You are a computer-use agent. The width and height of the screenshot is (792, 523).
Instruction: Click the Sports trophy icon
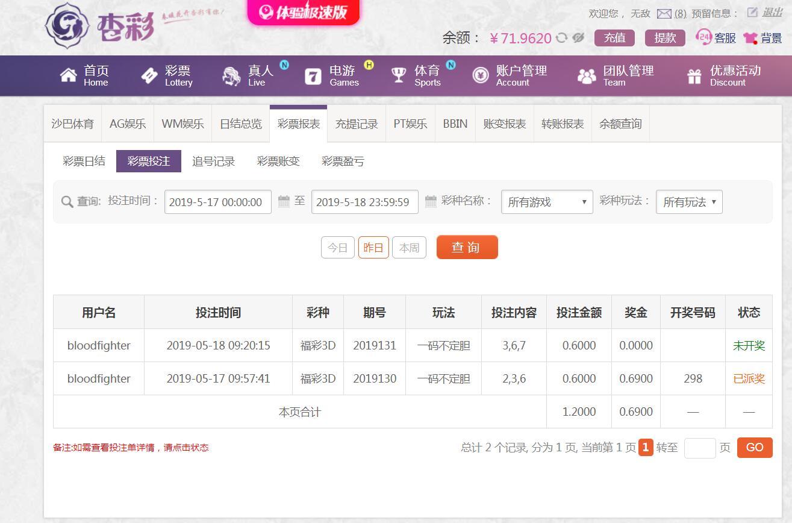[399, 75]
